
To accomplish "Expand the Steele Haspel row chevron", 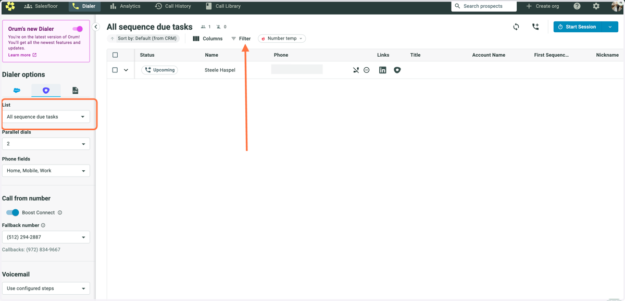I will point(126,70).
